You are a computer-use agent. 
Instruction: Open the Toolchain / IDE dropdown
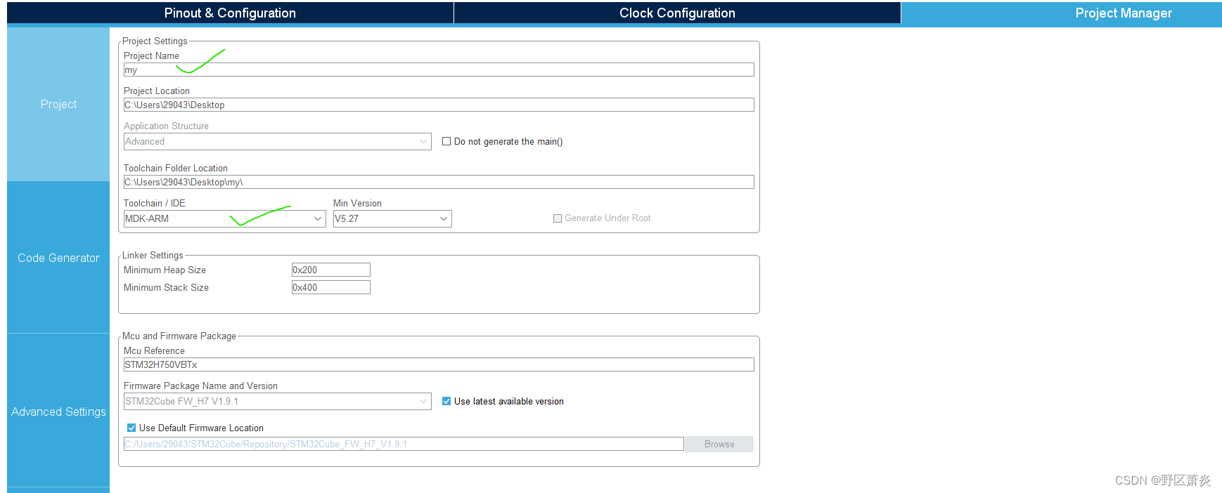[225, 218]
